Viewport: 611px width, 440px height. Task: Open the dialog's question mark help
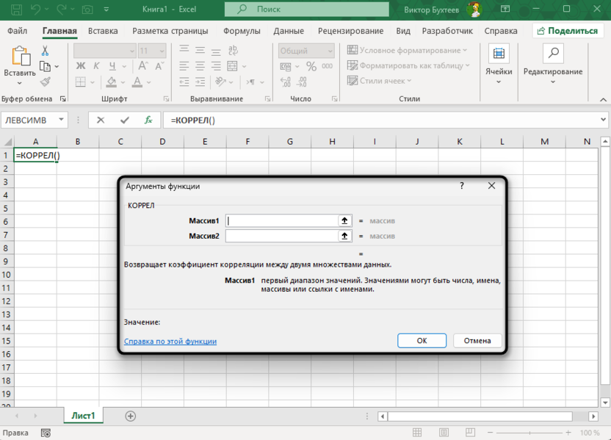click(462, 186)
